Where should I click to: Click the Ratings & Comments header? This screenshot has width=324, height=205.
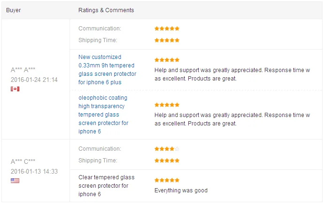(106, 10)
